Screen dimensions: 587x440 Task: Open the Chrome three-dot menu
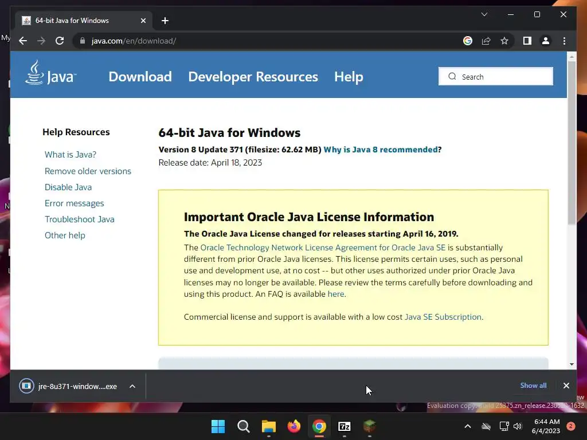(564, 41)
